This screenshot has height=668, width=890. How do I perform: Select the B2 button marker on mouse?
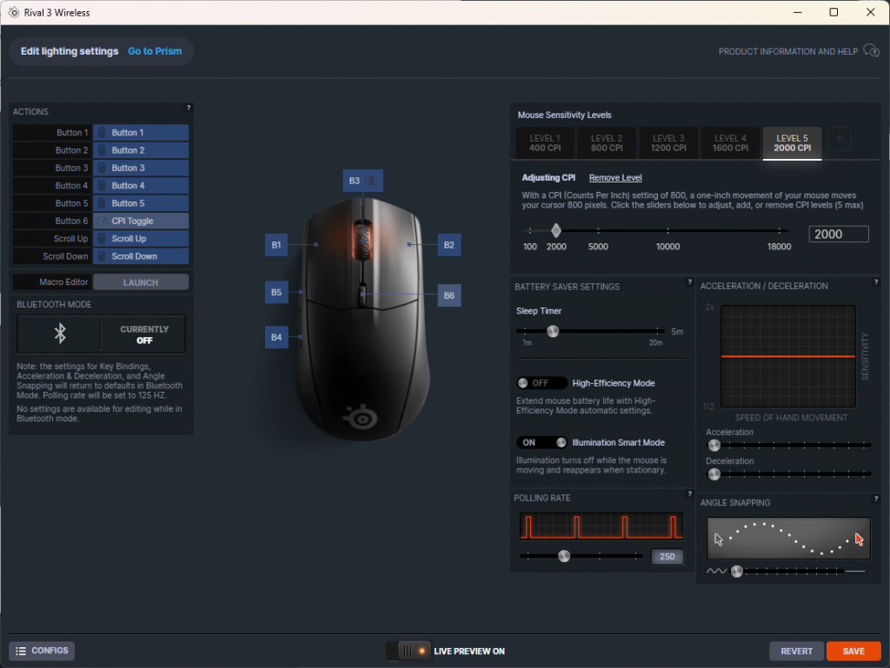click(449, 245)
